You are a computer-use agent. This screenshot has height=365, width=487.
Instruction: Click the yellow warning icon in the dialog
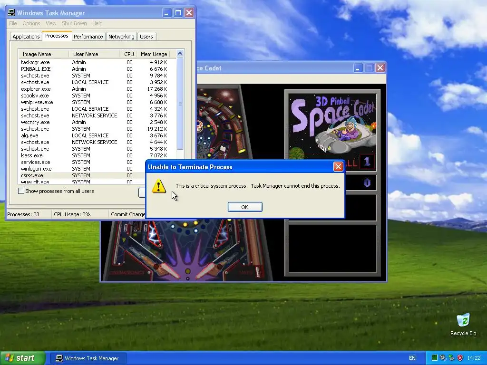pyautogui.click(x=159, y=186)
